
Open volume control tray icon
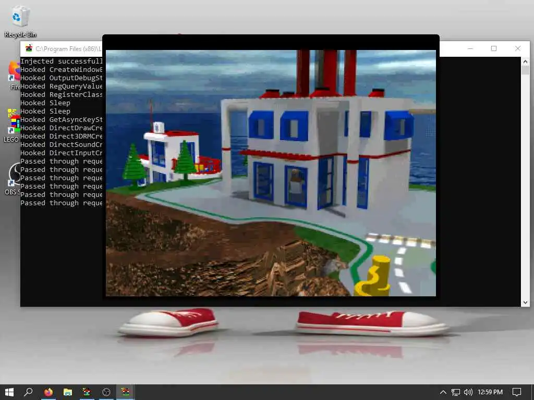(x=468, y=392)
